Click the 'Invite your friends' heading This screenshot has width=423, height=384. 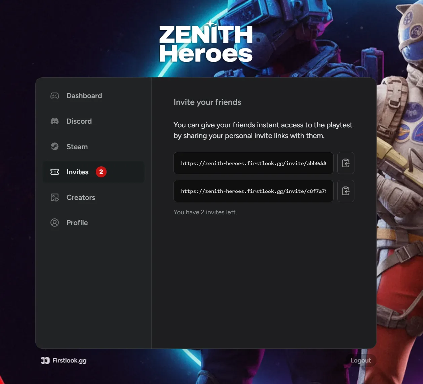[x=207, y=102]
